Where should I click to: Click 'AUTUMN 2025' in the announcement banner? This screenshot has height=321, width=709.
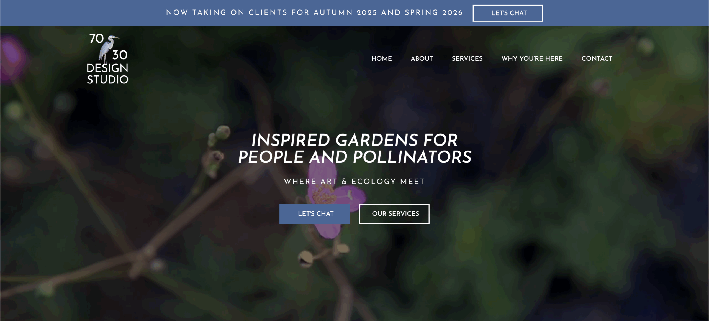tap(345, 13)
